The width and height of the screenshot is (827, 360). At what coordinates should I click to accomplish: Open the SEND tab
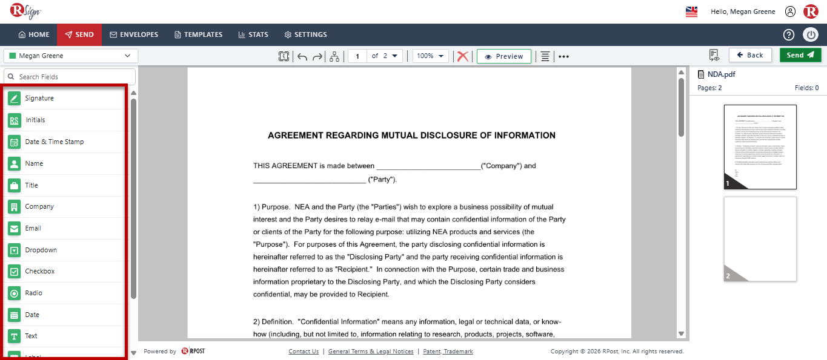pos(79,34)
